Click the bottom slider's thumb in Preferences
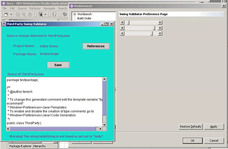Image resolution: width=228 pixels, height=149 pixels. [152, 33]
